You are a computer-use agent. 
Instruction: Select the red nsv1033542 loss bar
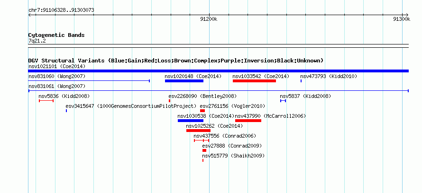click(x=254, y=81)
